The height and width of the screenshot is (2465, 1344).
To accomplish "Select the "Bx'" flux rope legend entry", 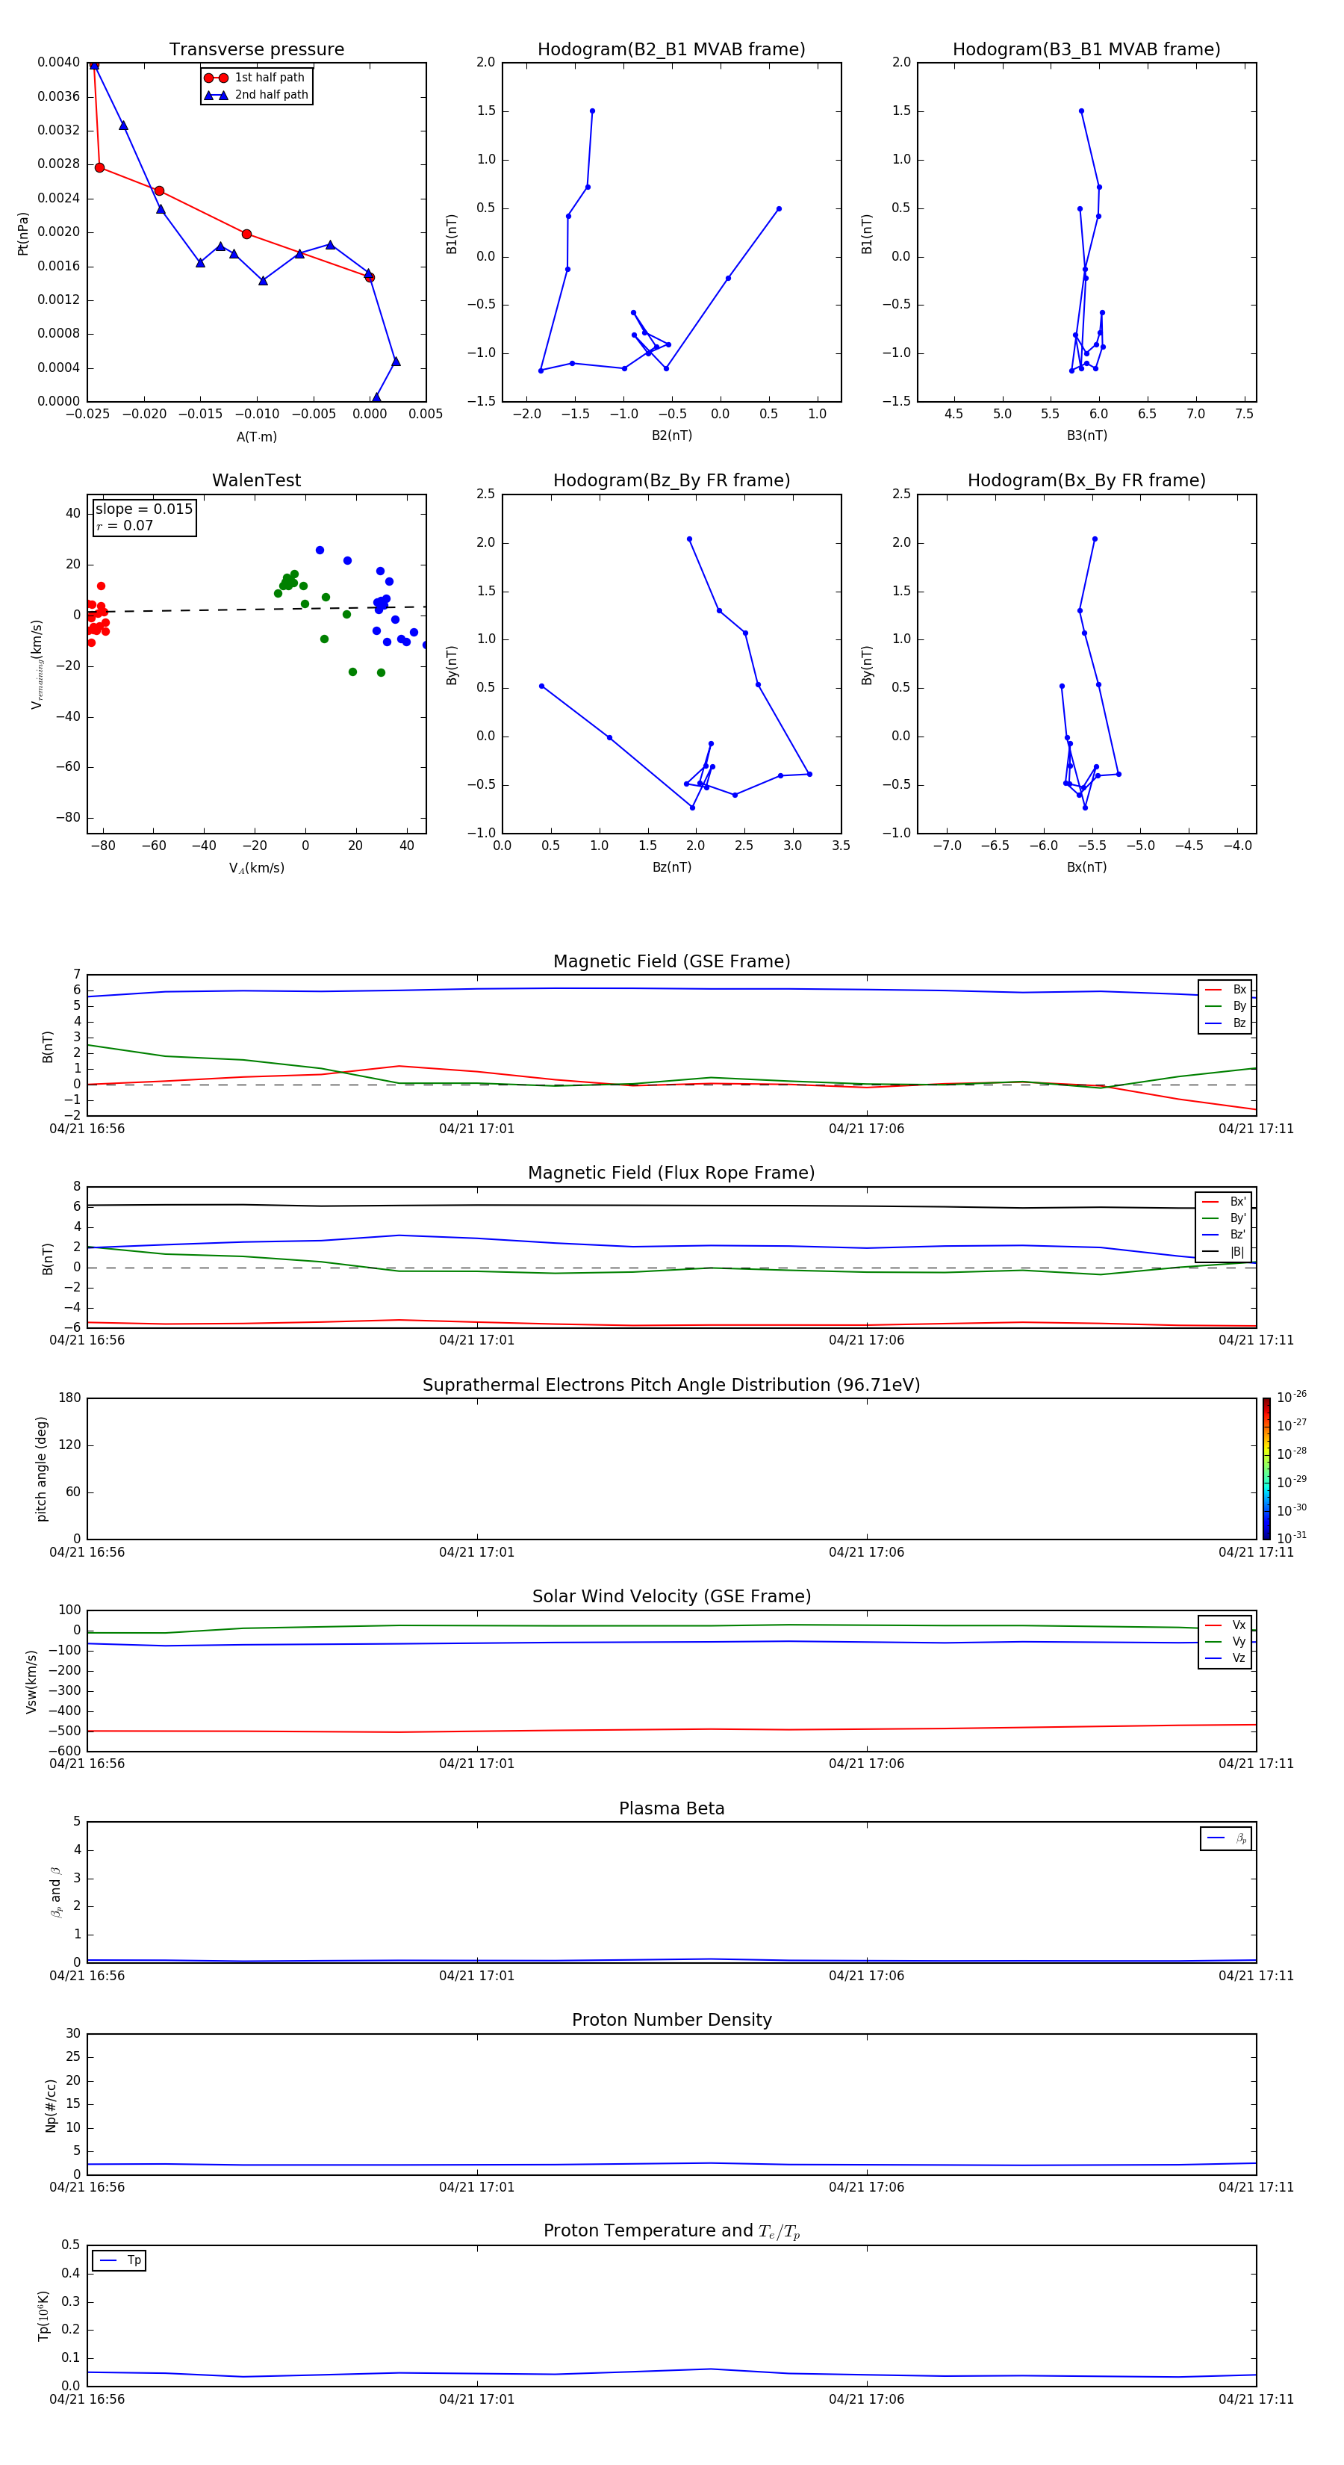I will [x=1224, y=1202].
